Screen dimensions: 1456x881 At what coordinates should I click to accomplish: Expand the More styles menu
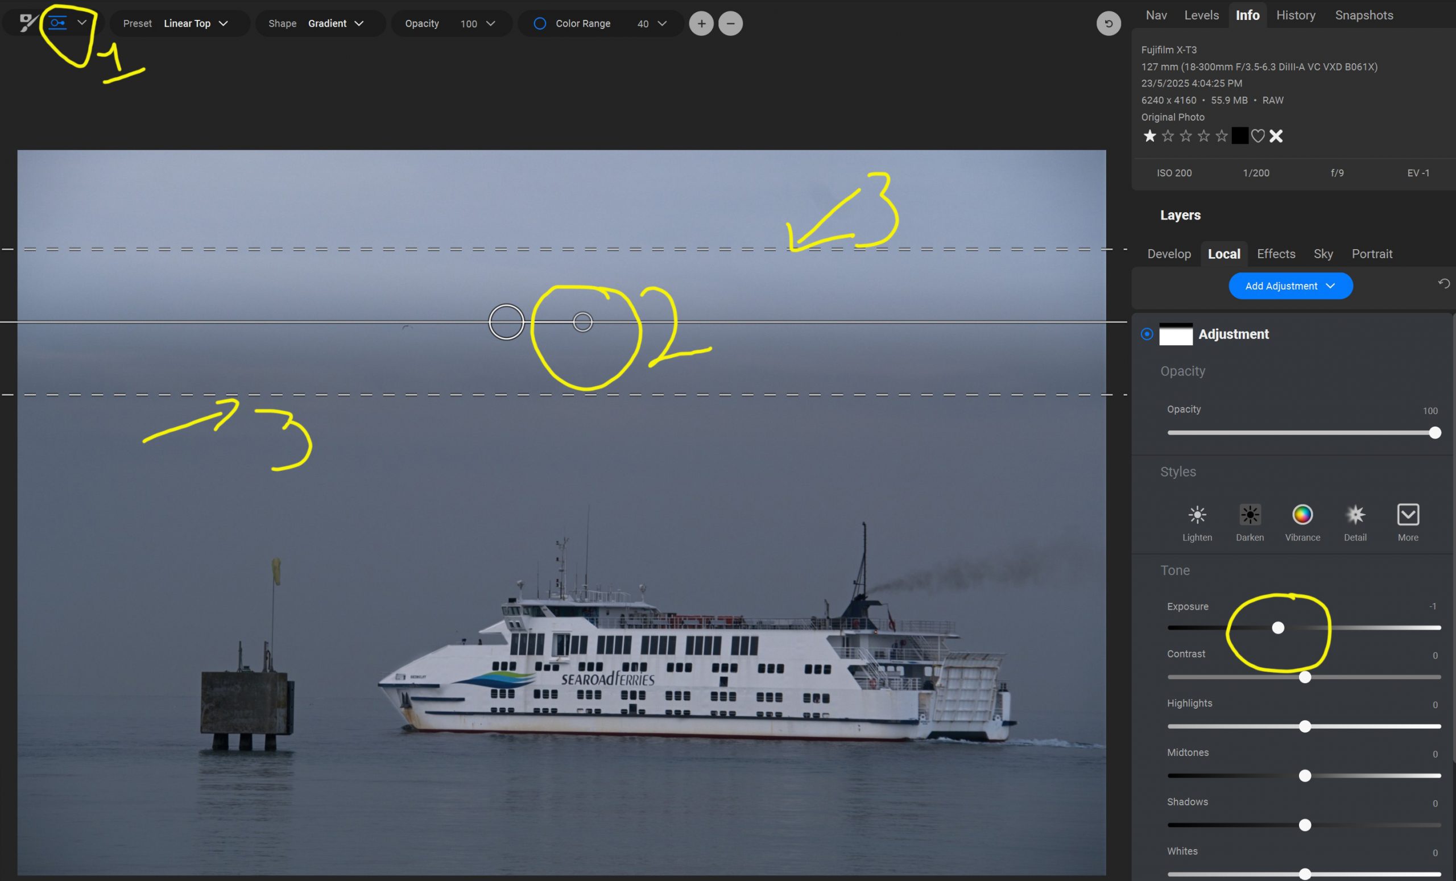1408,515
